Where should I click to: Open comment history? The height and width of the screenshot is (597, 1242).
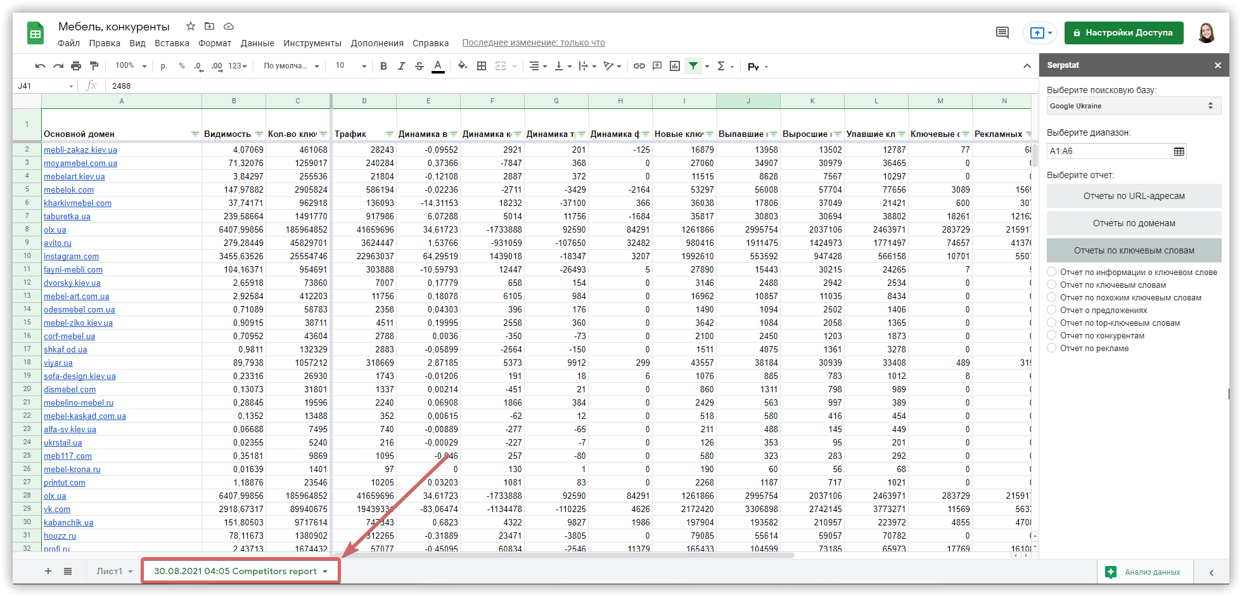tap(1002, 32)
